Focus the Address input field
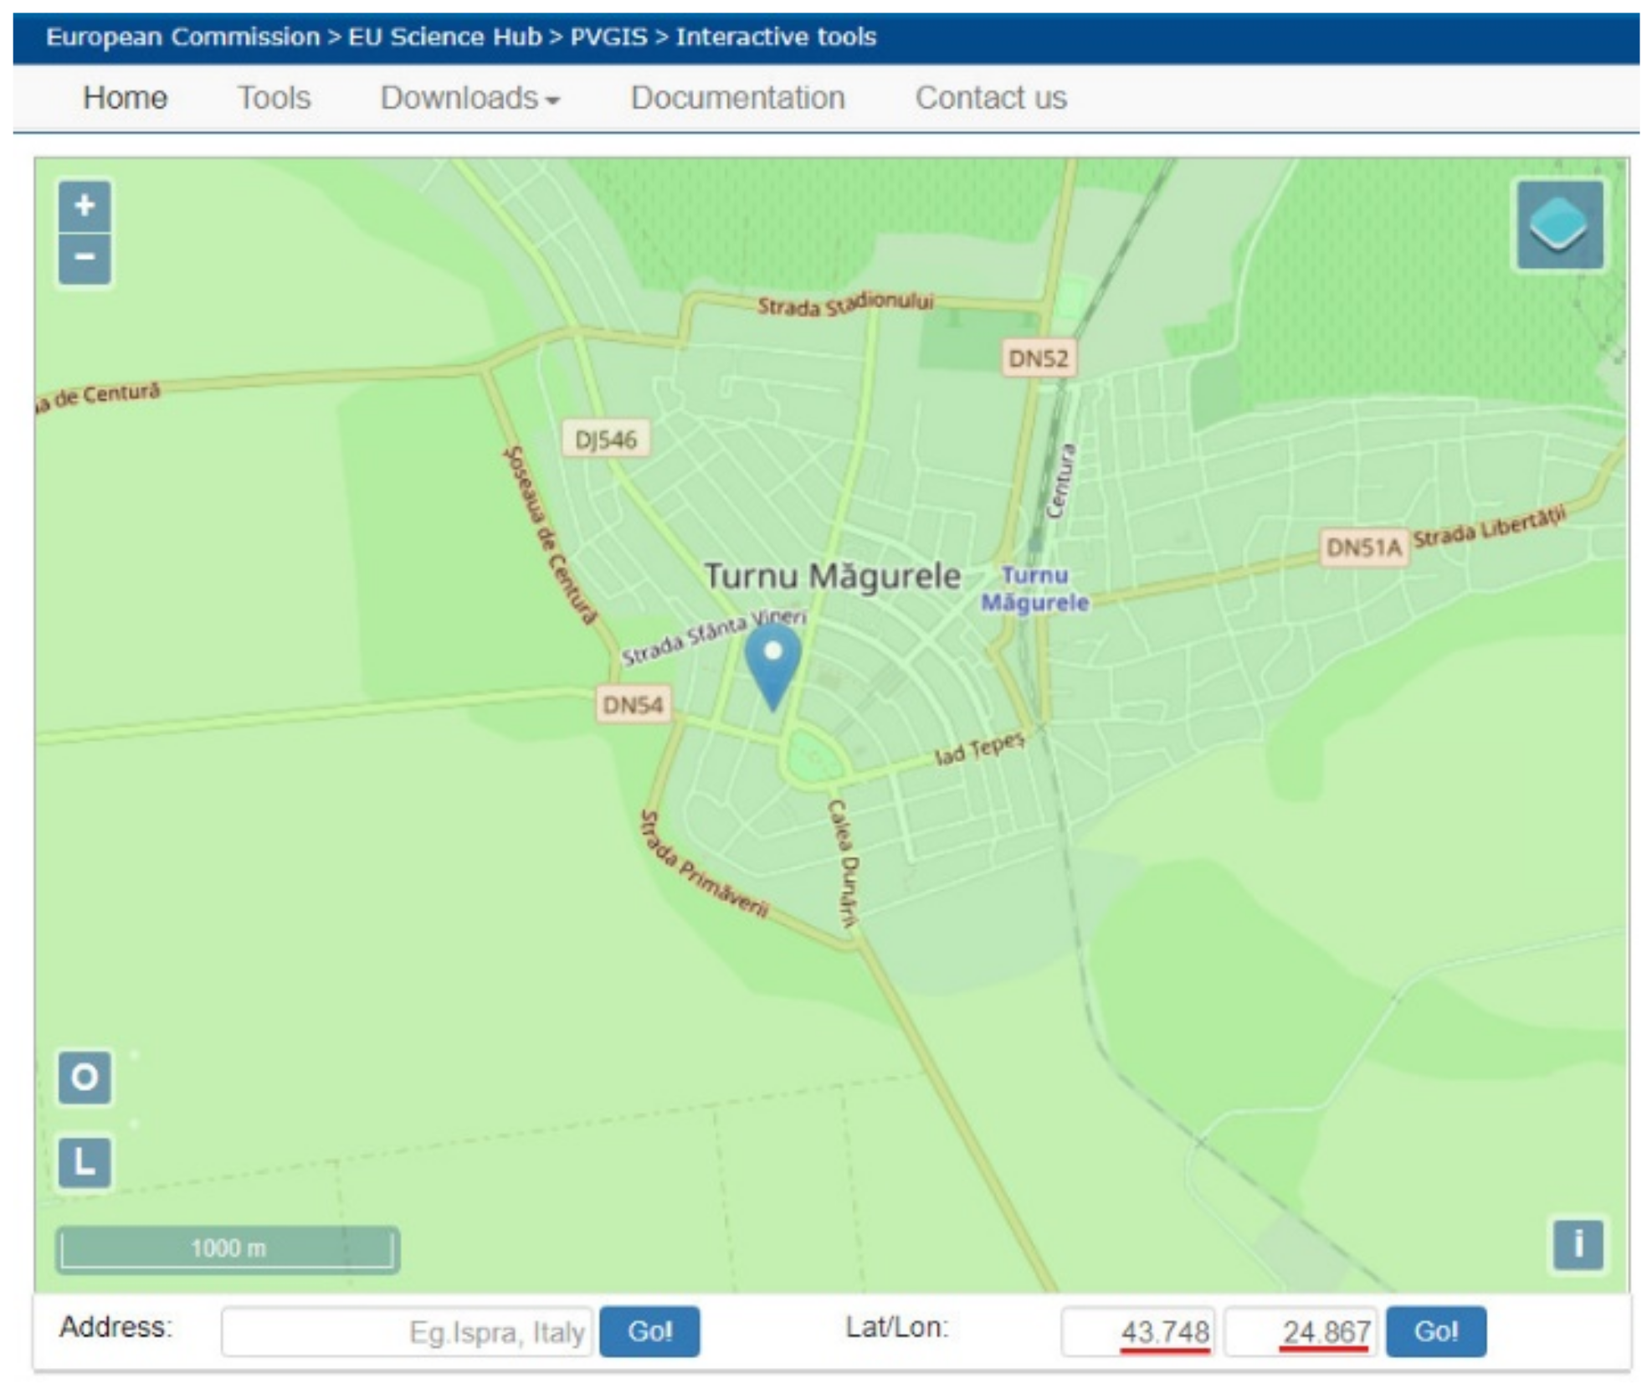 click(x=408, y=1331)
